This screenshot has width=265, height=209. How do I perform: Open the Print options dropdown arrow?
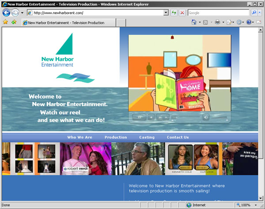click(223, 22)
